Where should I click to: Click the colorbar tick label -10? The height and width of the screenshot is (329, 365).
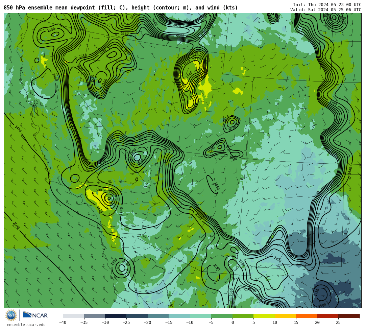(190, 323)
